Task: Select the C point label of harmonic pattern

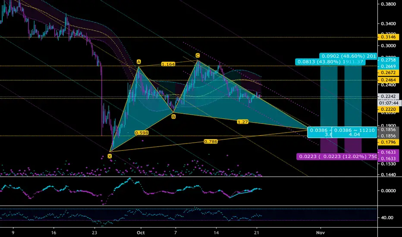Action: [198, 56]
